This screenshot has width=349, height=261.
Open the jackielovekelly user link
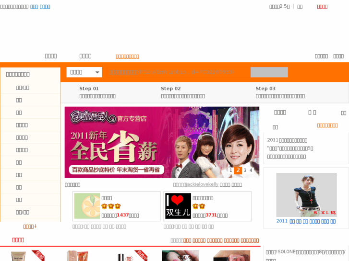[202, 184]
